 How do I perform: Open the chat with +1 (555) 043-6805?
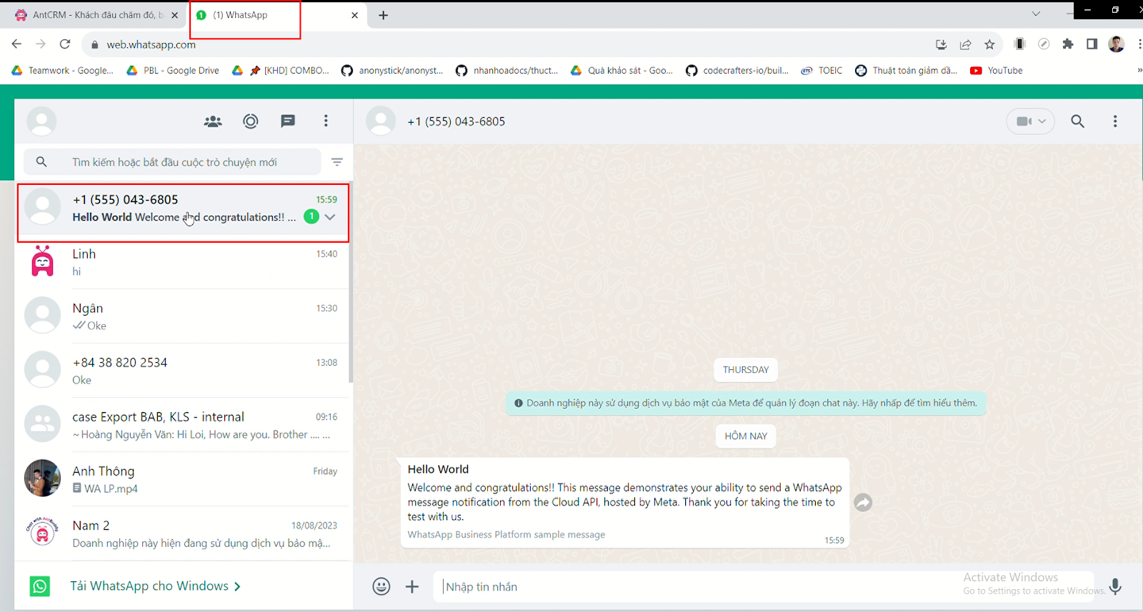point(184,208)
